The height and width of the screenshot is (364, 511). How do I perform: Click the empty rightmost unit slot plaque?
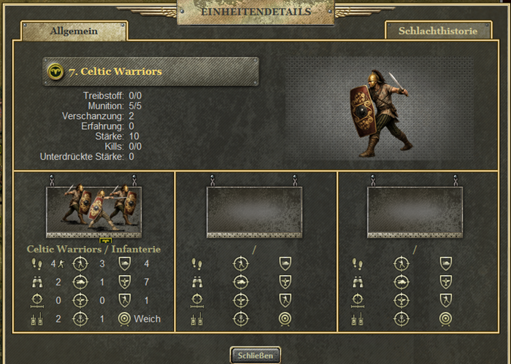(415, 212)
